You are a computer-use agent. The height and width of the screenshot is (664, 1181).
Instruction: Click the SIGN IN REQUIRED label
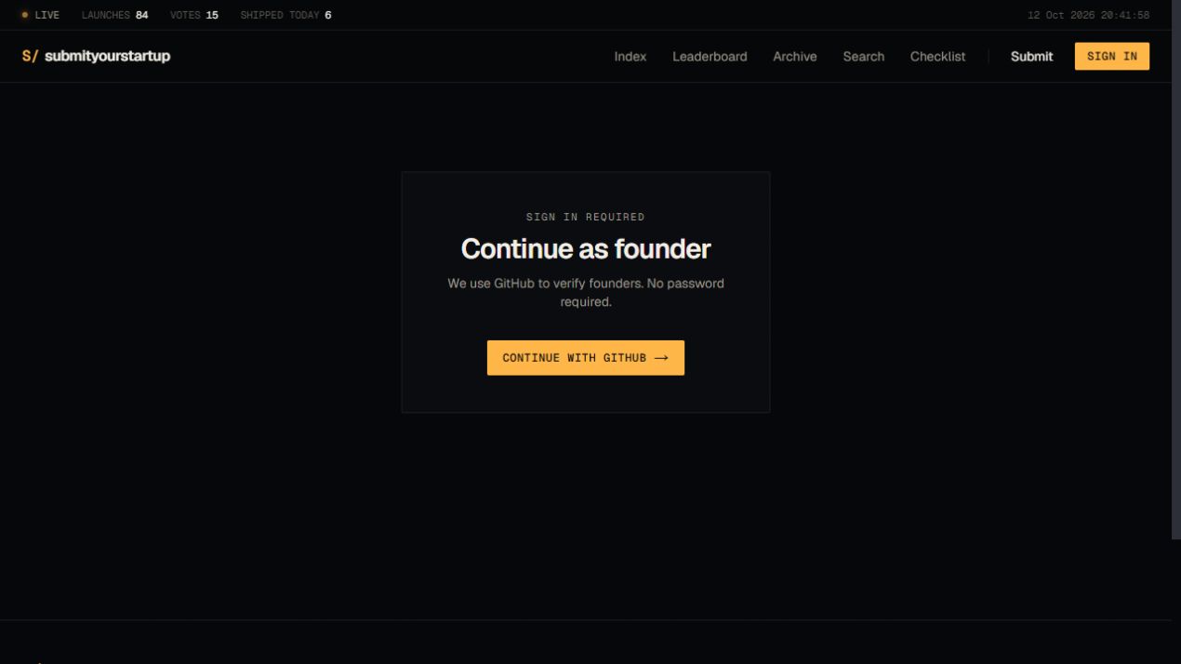(585, 217)
